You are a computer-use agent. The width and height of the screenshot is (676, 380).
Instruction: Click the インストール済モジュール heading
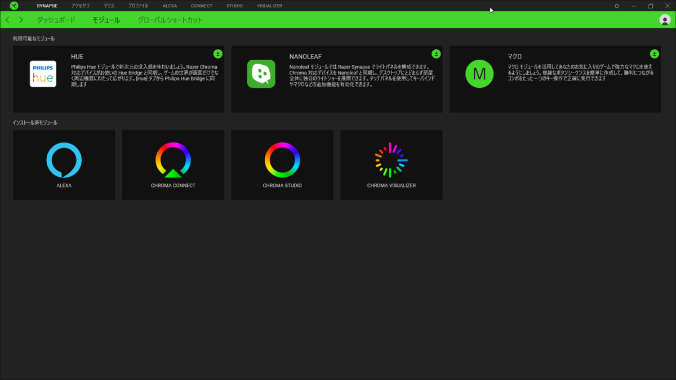coord(35,123)
